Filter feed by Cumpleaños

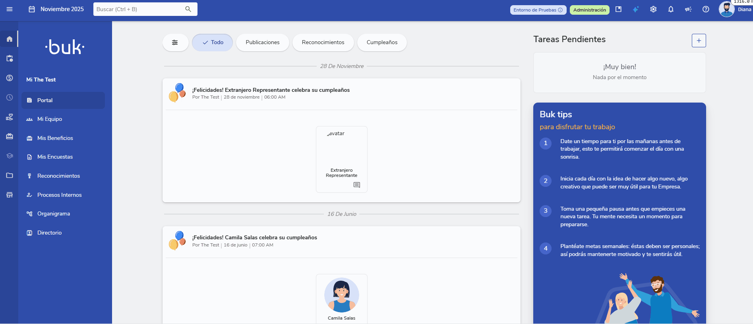(x=381, y=43)
